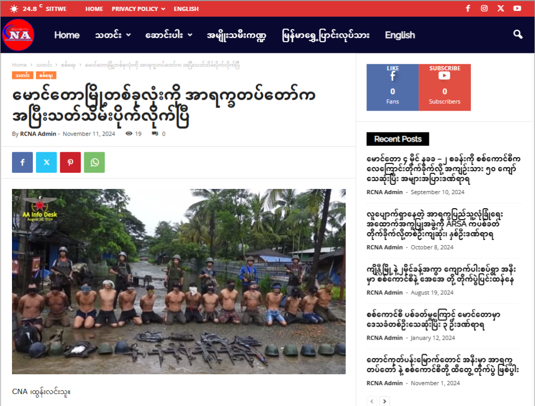Viewport: 535px width, 406px height.
Task: Expand the သတင်း navigation dropdown
Action: point(113,35)
